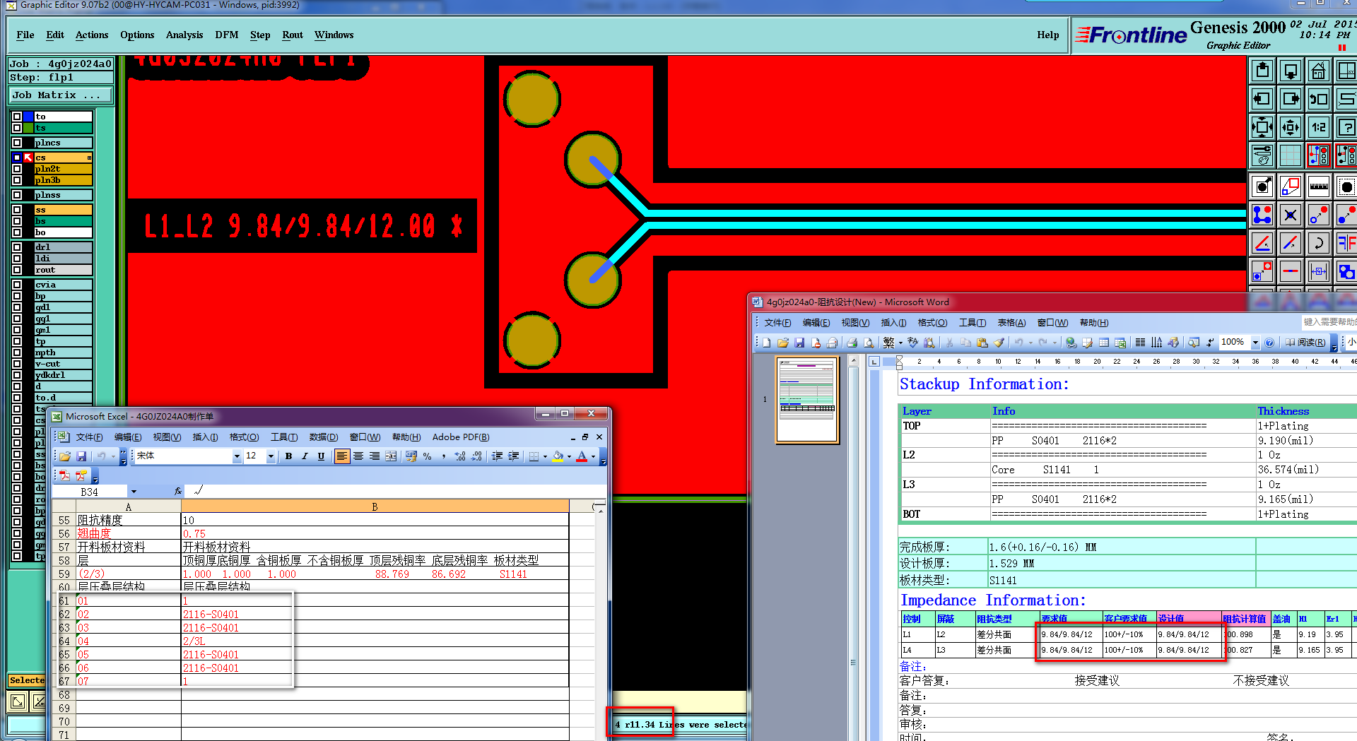Click Underline in Excel toolbar
This screenshot has width=1357, height=741.
pos(321,456)
